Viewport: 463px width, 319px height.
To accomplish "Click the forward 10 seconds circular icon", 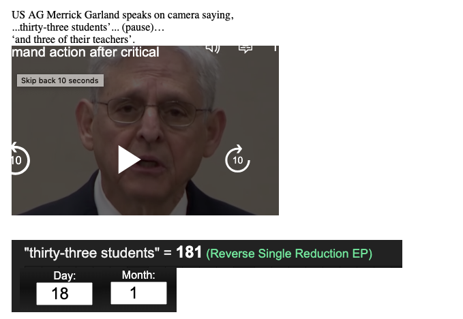I will point(237,159).
